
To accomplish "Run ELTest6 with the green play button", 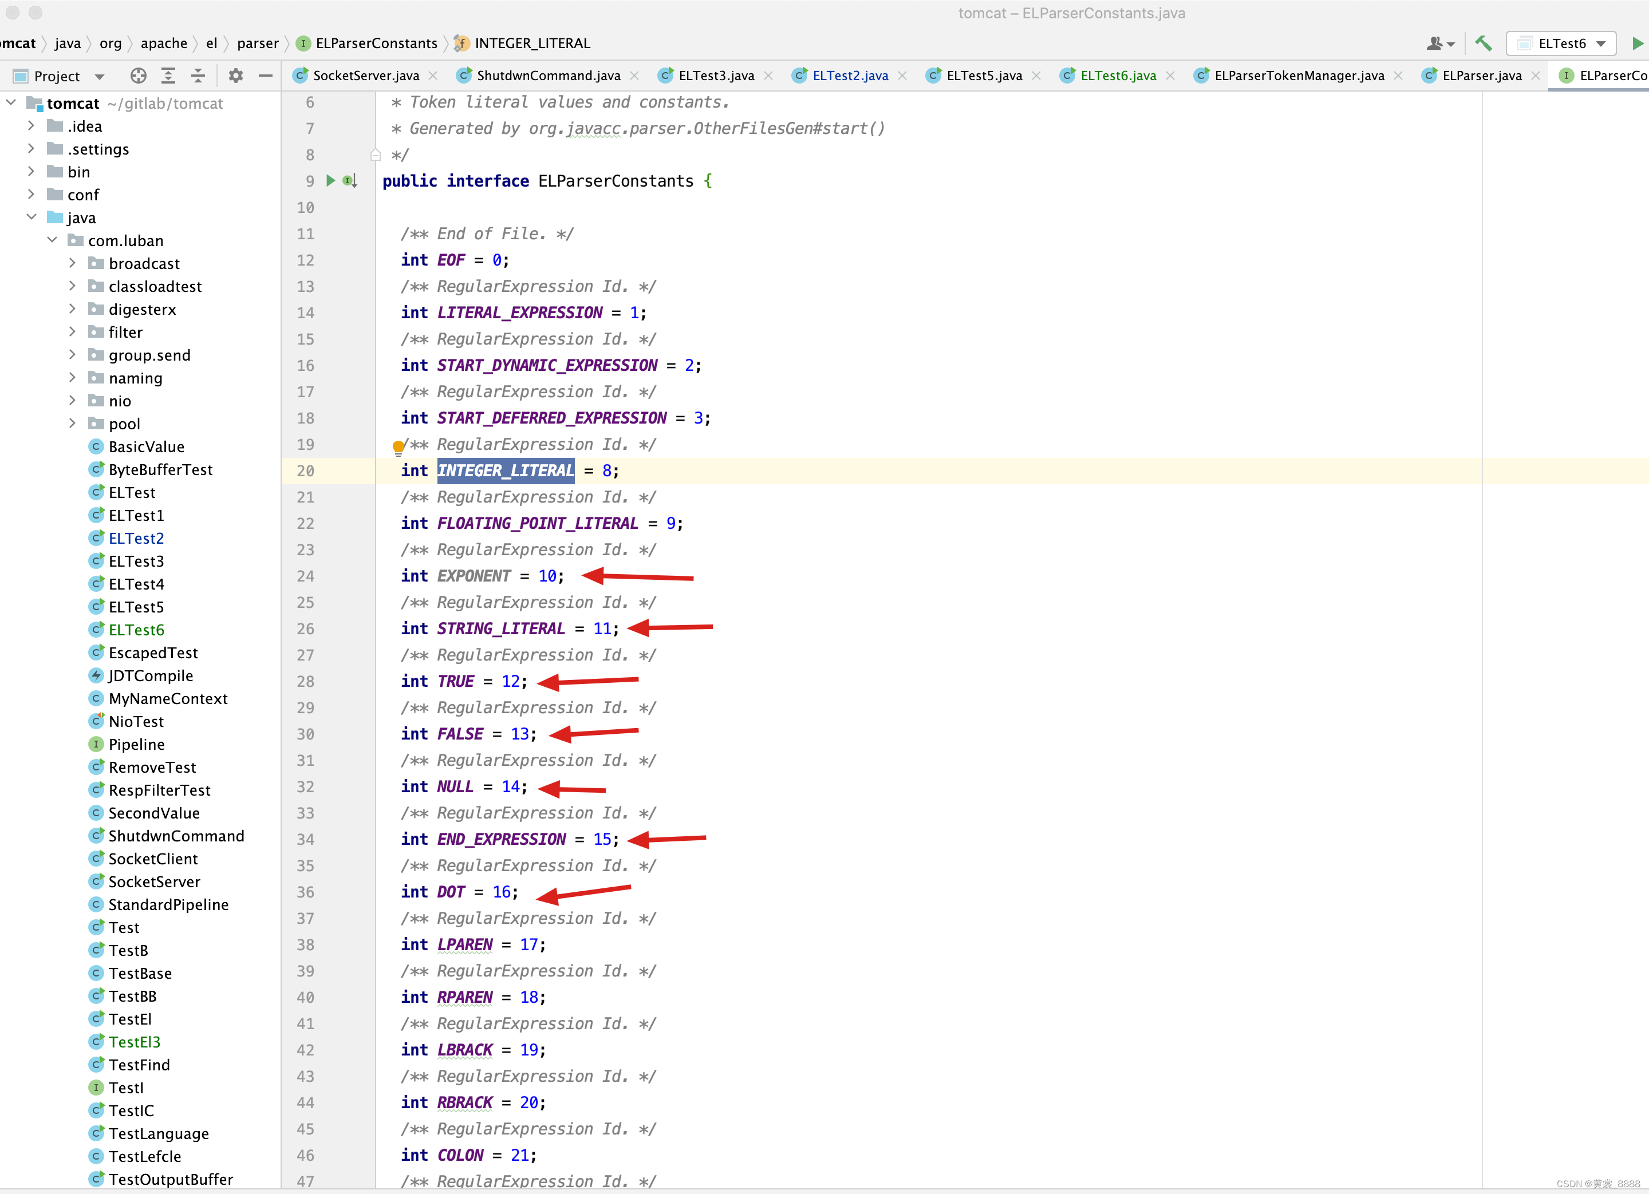I will (1638, 44).
